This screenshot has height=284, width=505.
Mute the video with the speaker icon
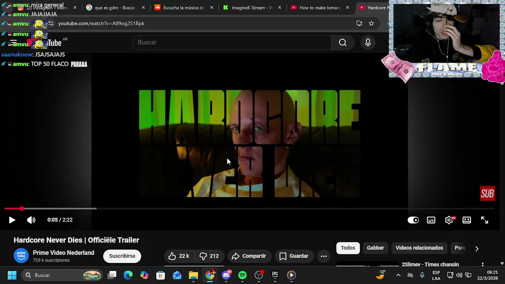point(31,220)
